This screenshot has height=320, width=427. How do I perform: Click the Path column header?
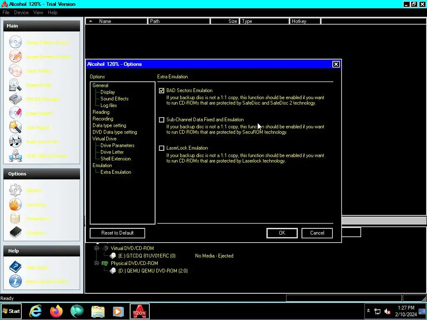179,21
